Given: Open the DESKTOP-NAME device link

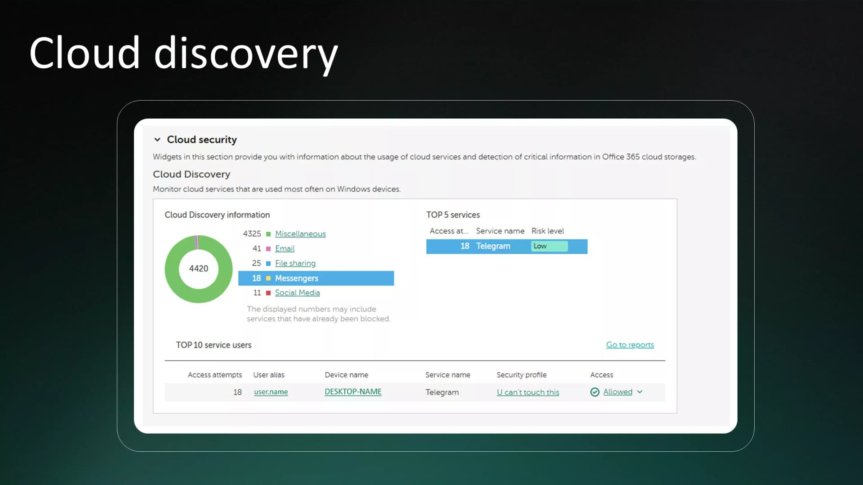Looking at the screenshot, I should click(353, 392).
